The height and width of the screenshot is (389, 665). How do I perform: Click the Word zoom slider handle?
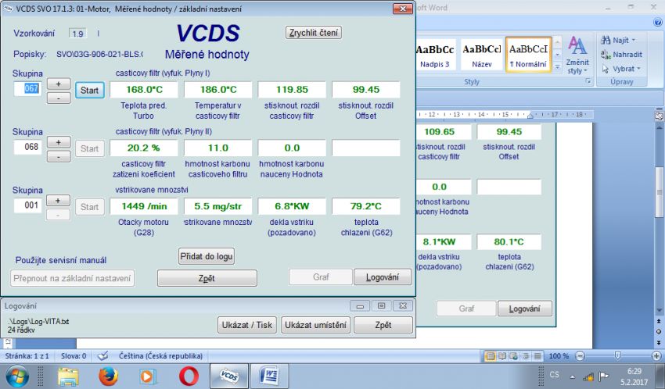(x=618, y=356)
